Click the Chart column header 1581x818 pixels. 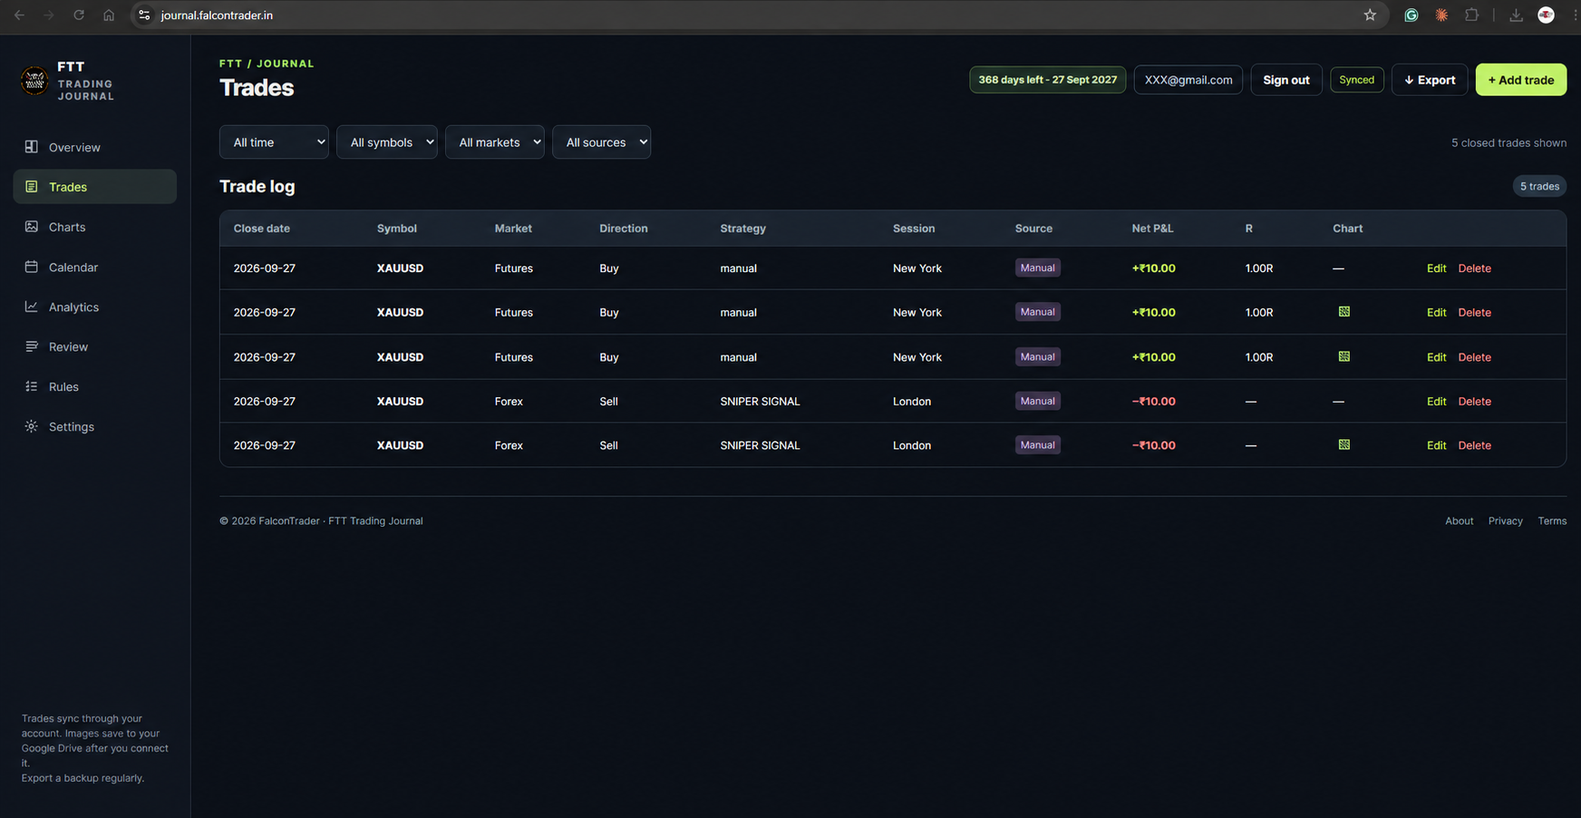[1348, 229]
